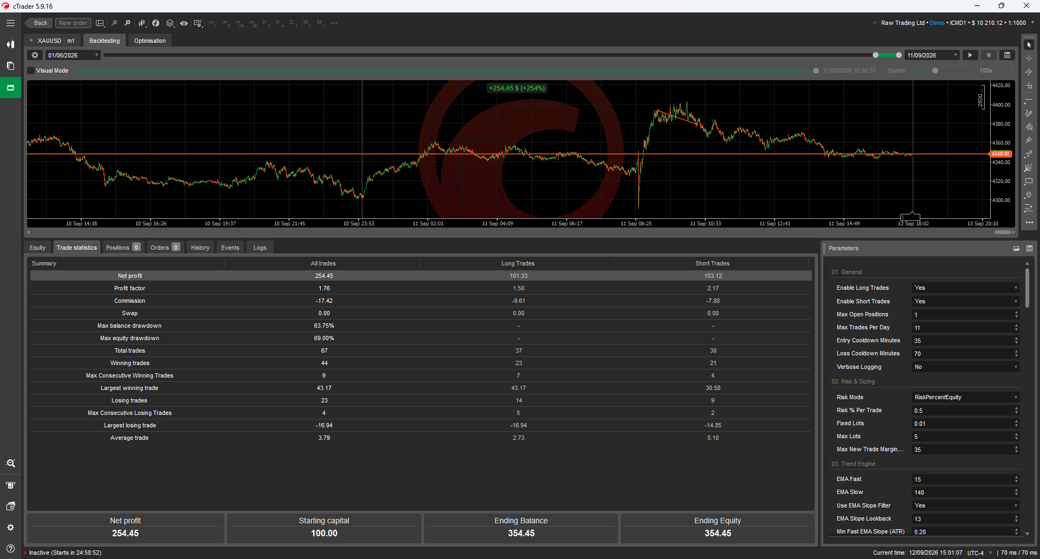Select the XAUUSD m1 instance tab
Image resolution: width=1040 pixels, height=559 pixels.
(53, 41)
